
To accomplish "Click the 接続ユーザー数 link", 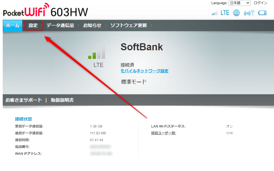I will tap(163, 133).
